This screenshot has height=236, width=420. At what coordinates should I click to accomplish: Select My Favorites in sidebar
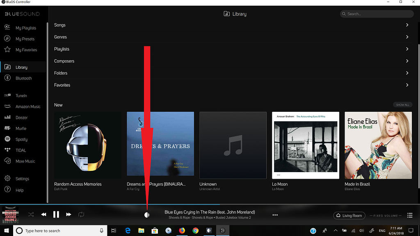26,50
